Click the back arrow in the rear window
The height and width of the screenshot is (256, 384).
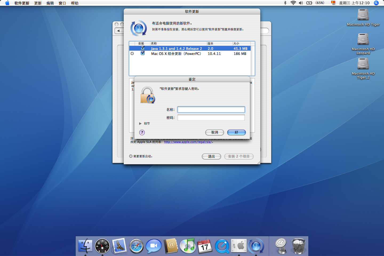[119, 31]
